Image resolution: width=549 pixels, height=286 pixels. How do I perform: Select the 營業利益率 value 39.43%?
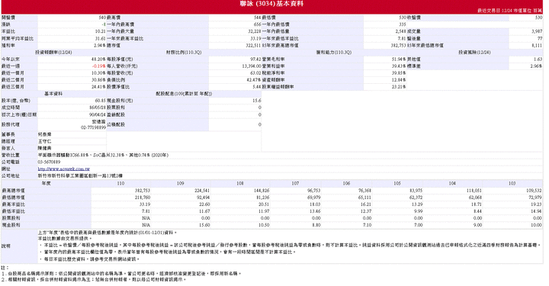point(399,66)
